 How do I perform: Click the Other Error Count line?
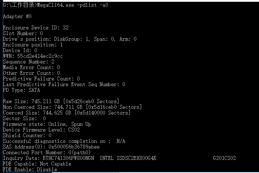(x=31, y=73)
